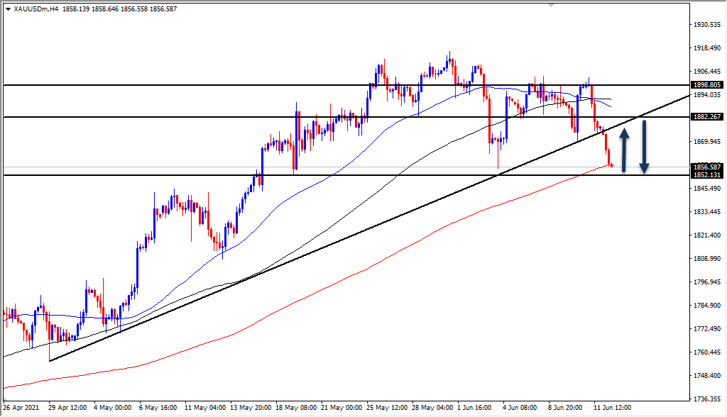
Task: Click the XAUUSDm,H4 chart title
Action: tap(36, 9)
